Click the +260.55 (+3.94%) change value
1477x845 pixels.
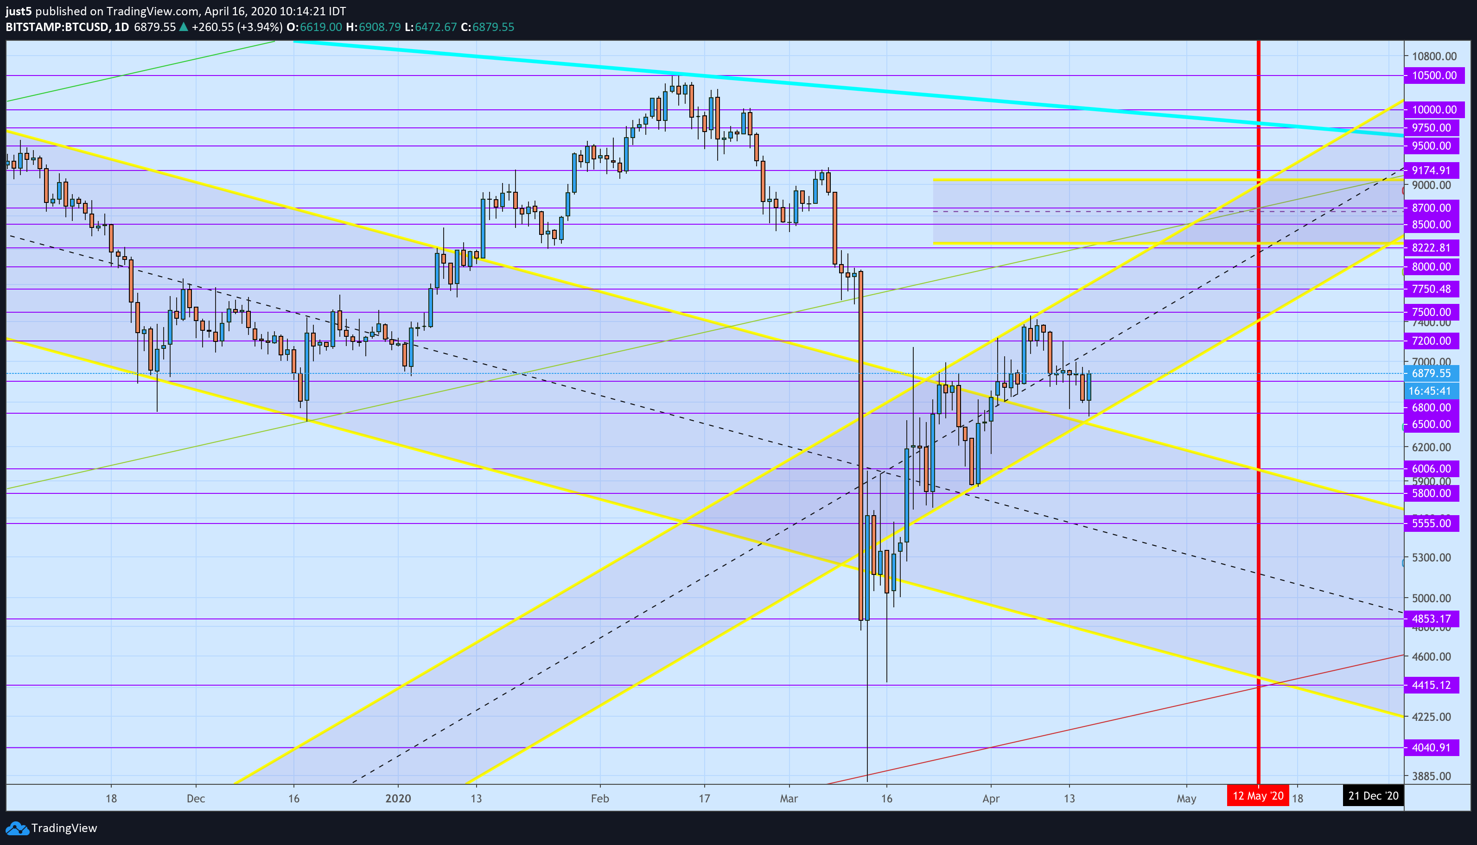coord(237,27)
